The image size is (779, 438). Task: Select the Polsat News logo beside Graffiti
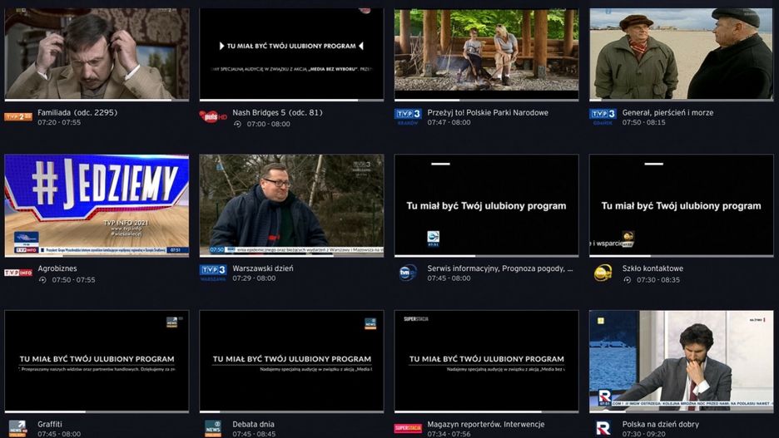(x=17, y=428)
